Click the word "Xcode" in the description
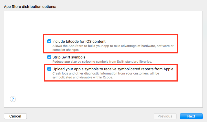Viewport: 207px width, 122px height. click(x=108, y=77)
